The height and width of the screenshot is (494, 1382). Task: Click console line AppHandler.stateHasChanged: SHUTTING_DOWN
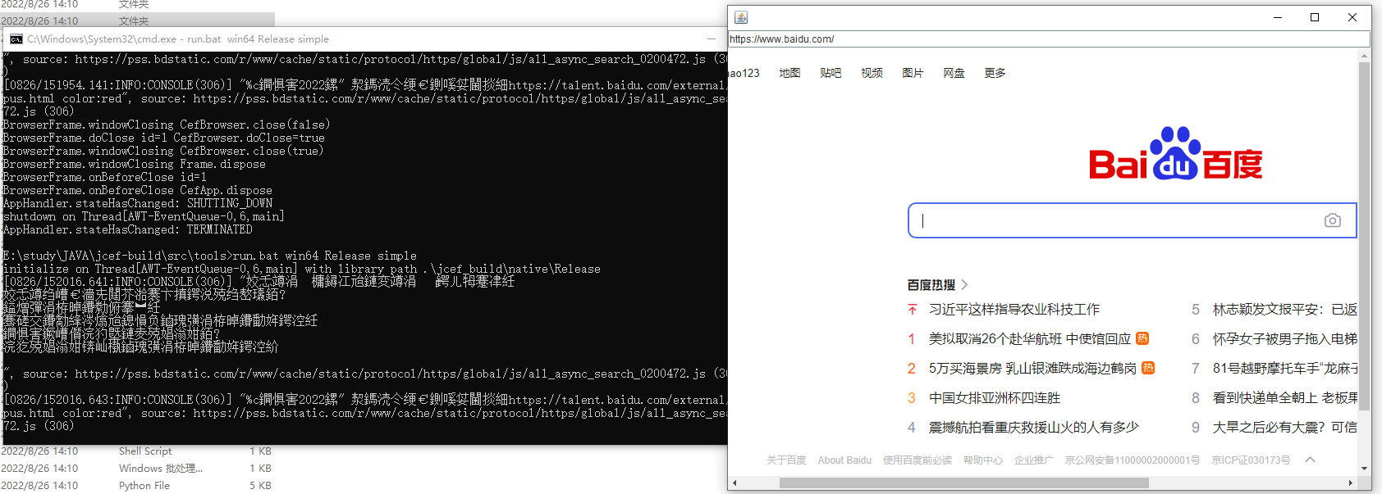[x=138, y=204]
